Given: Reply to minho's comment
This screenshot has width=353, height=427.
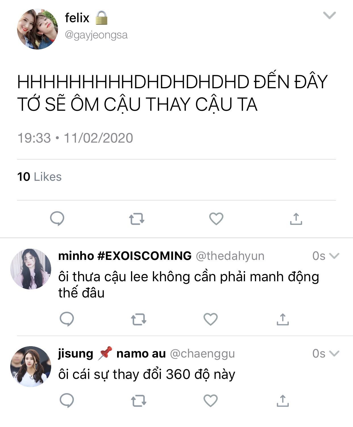Looking at the screenshot, I should pyautogui.click(x=67, y=319).
